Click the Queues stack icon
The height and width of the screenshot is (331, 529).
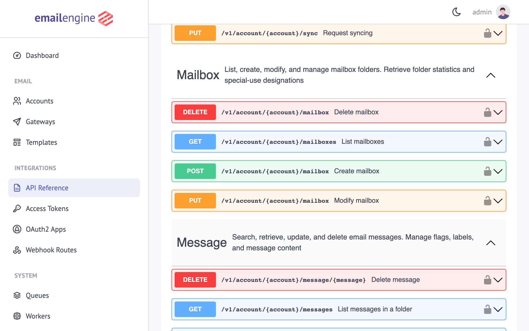coord(17,295)
